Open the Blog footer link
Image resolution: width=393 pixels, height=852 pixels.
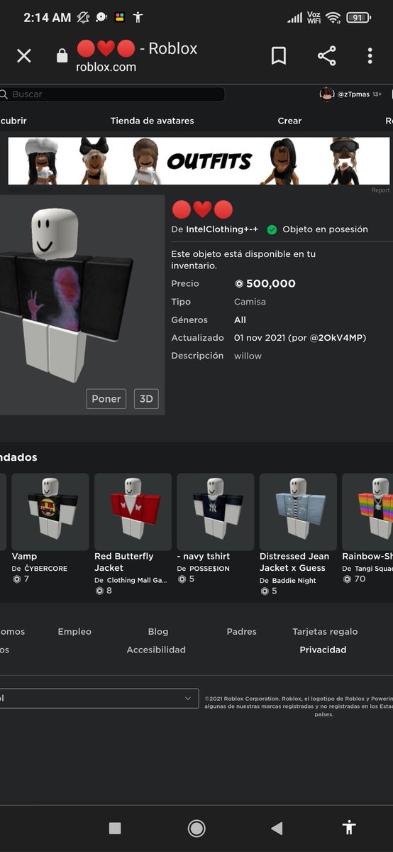pyautogui.click(x=158, y=631)
